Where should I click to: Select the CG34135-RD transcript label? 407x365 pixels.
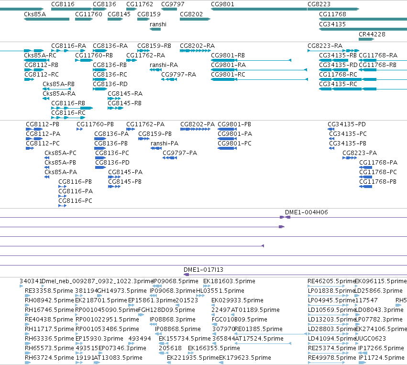coord(338,65)
